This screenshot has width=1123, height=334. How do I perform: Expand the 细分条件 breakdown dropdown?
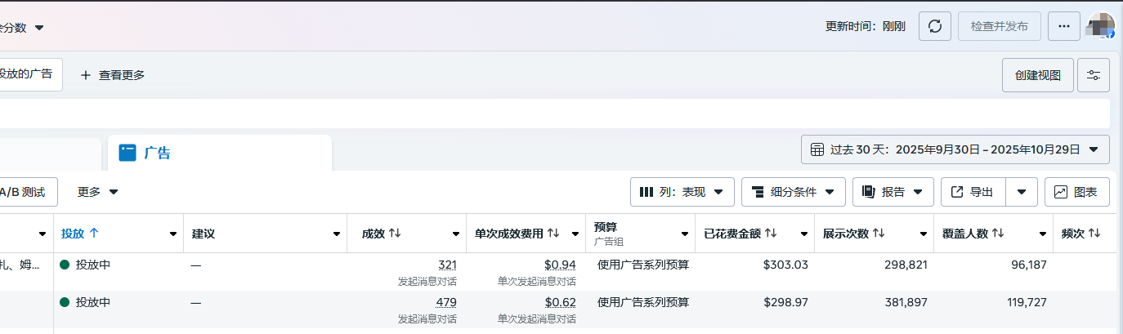coord(793,192)
